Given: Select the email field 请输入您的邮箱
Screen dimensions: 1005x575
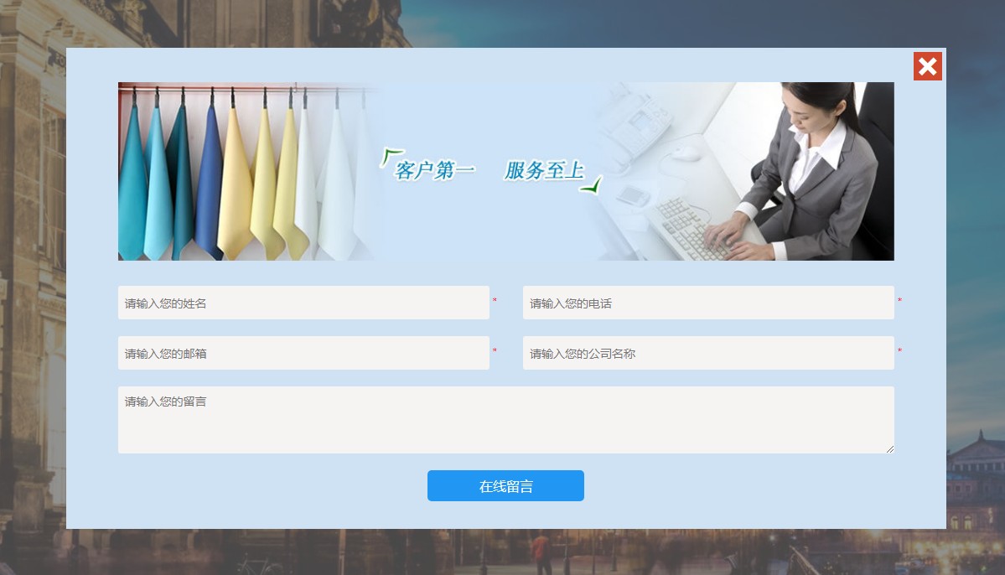Looking at the screenshot, I should 303,353.
